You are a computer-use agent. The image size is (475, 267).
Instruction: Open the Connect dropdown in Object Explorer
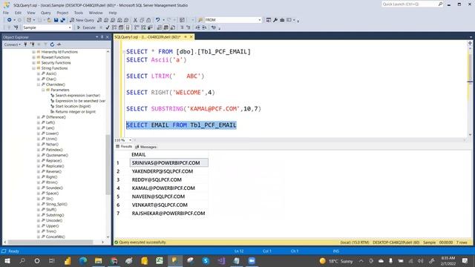pyautogui.click(x=13, y=44)
